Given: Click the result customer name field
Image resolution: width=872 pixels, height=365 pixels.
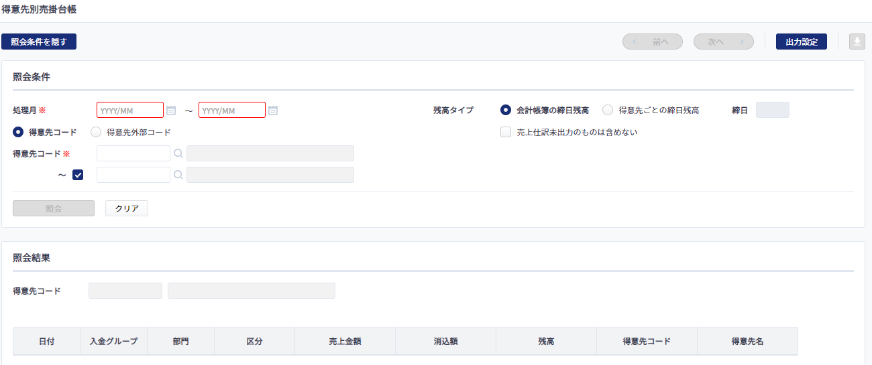Looking at the screenshot, I should coord(252,291).
